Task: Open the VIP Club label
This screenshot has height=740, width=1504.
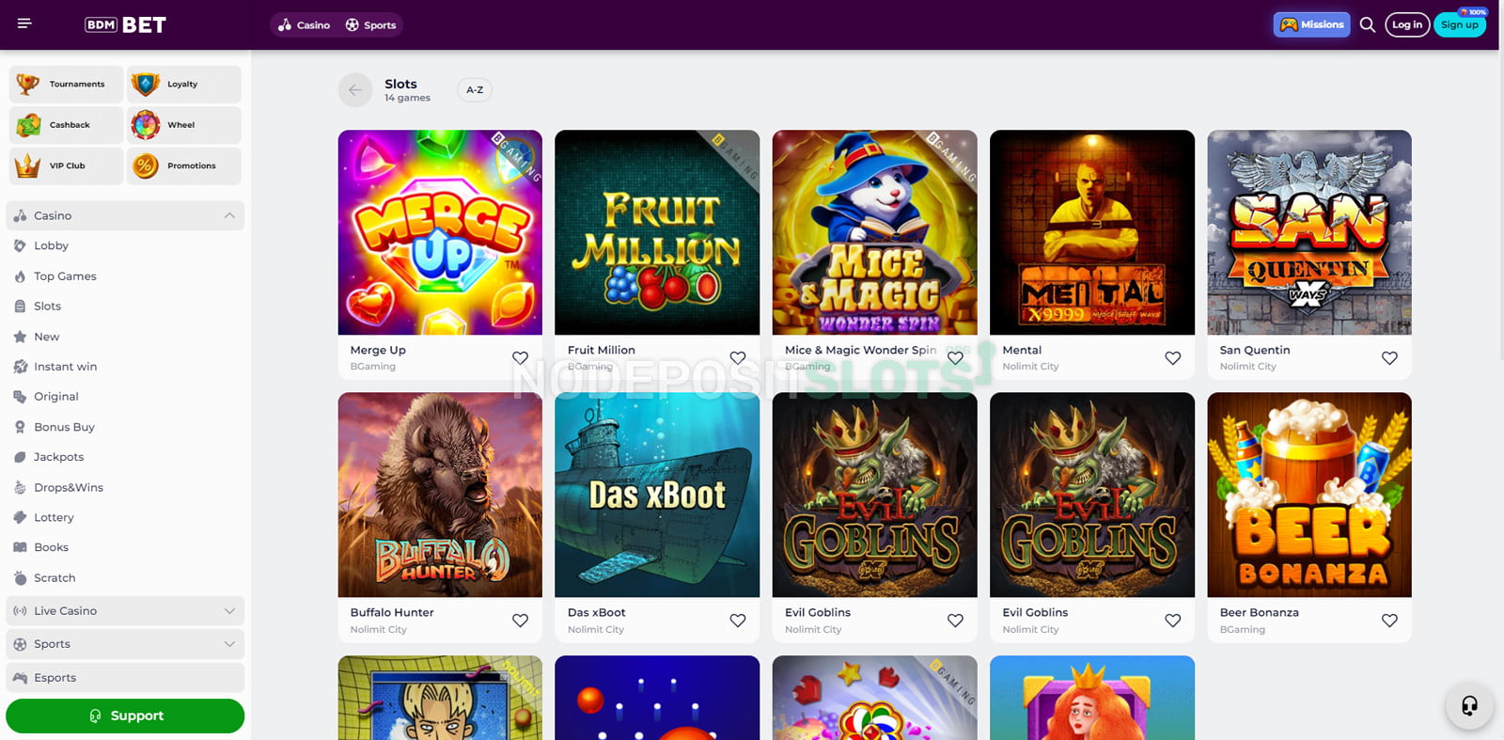Action: (x=68, y=165)
